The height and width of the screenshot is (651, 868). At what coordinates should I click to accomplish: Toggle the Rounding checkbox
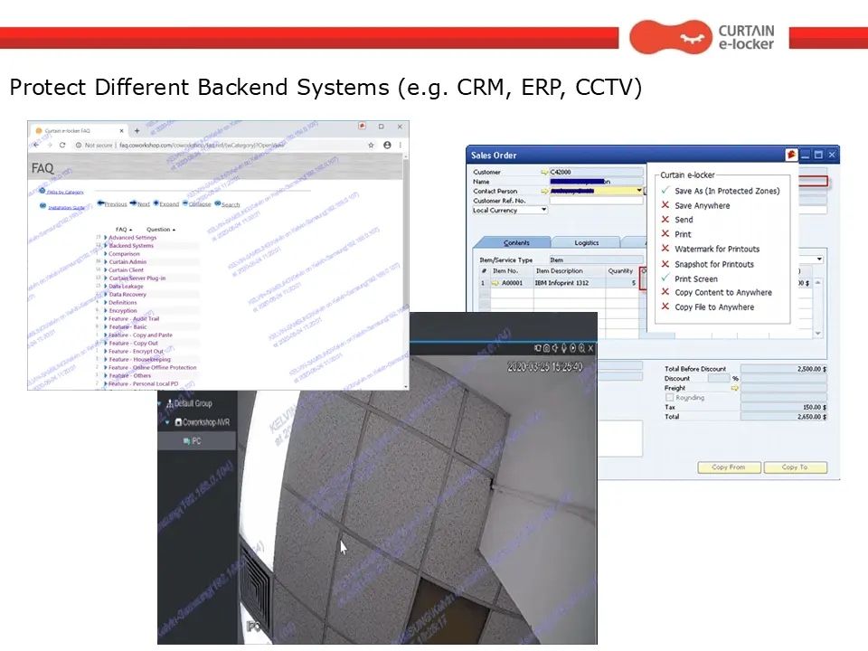pos(669,398)
